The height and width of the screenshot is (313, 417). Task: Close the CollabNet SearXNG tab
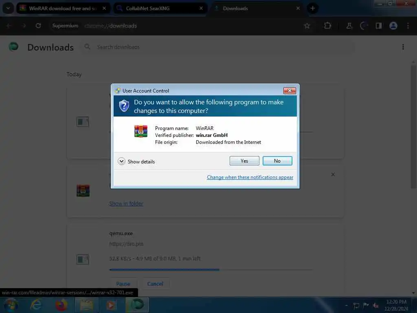click(x=201, y=8)
